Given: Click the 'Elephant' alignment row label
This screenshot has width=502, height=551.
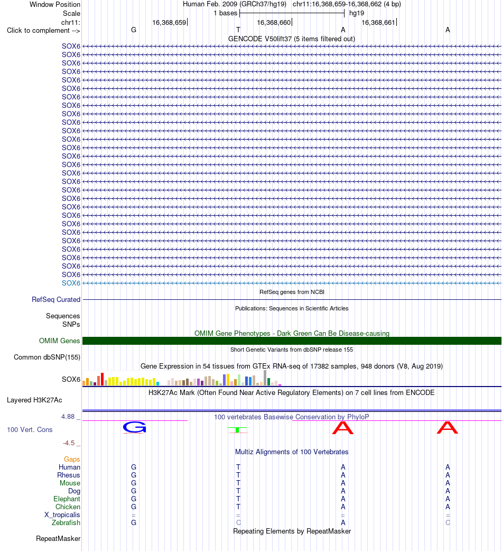Looking at the screenshot, I should pyautogui.click(x=67, y=499).
